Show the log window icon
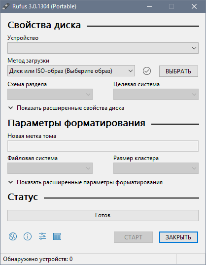The height and width of the screenshot is (265, 206). pyautogui.click(x=57, y=236)
